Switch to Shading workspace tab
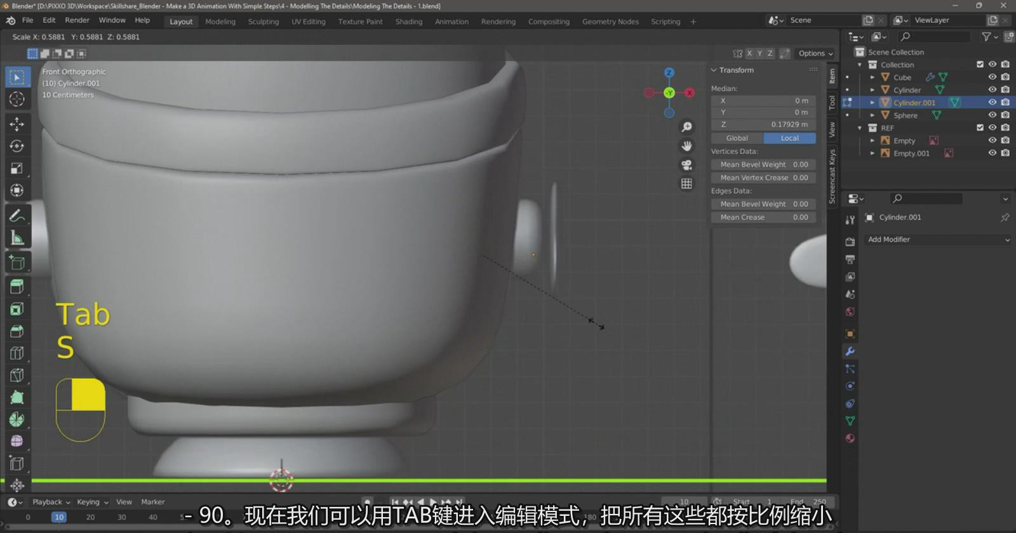The width and height of the screenshot is (1016, 533). coord(409,22)
